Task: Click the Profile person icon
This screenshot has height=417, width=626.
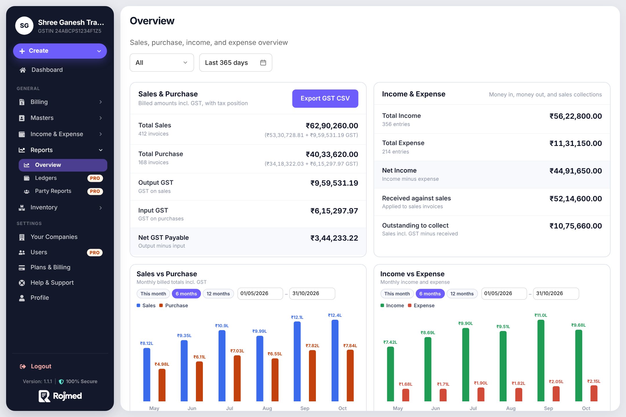Action: (x=22, y=298)
